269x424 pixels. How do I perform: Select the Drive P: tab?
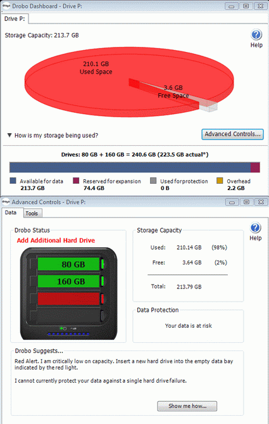click(15, 18)
